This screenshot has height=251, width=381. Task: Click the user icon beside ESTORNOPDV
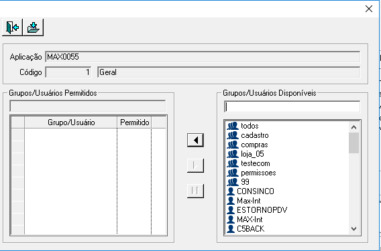pyautogui.click(x=231, y=210)
